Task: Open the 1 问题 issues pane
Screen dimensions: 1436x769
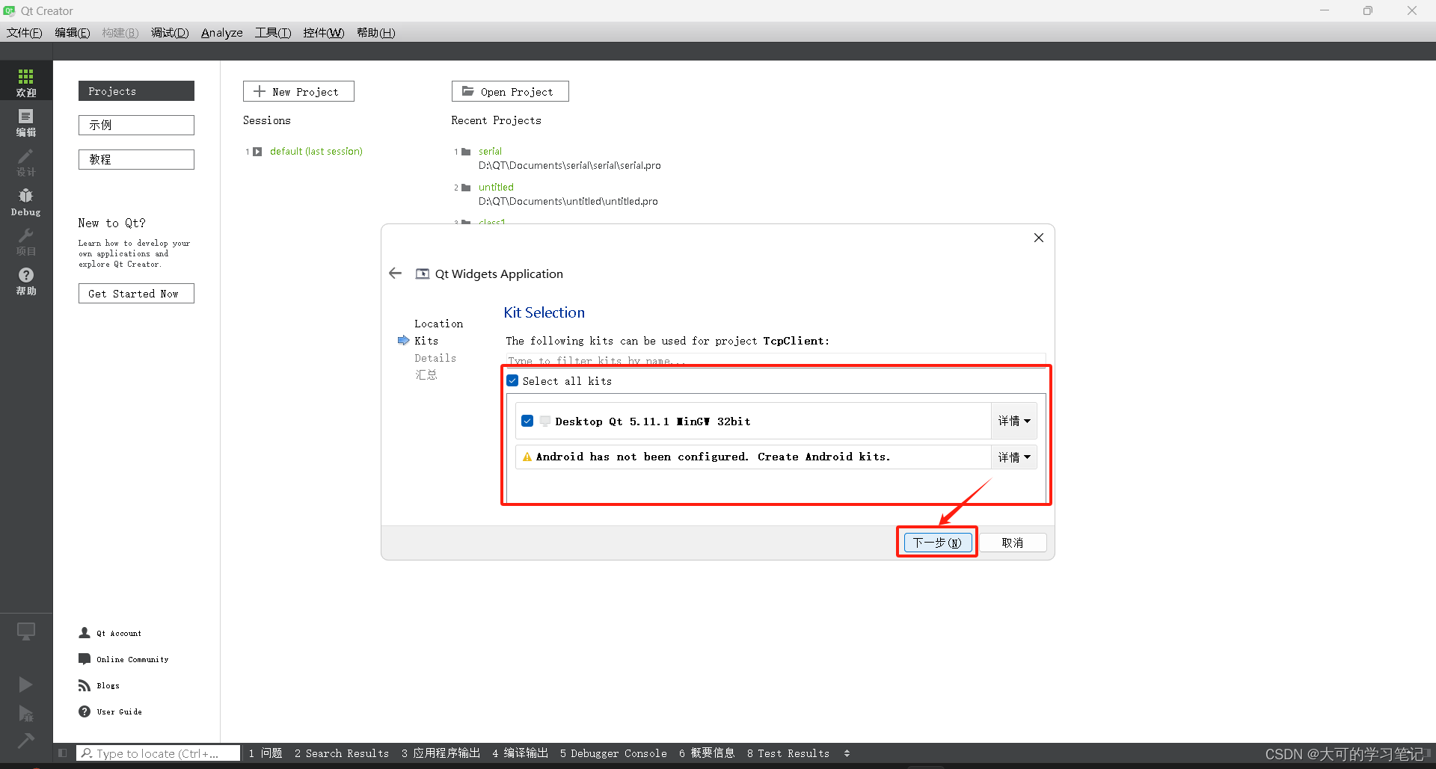Action: (x=266, y=753)
